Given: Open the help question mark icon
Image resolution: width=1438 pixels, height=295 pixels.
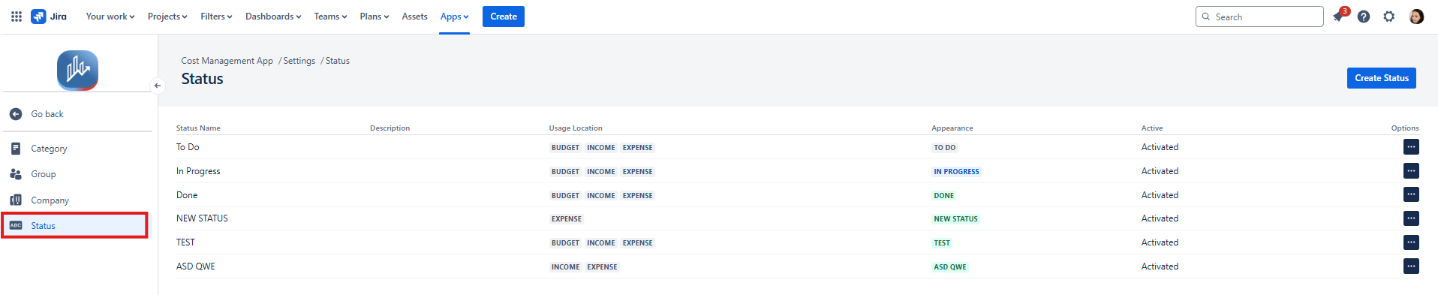Looking at the screenshot, I should (x=1364, y=17).
